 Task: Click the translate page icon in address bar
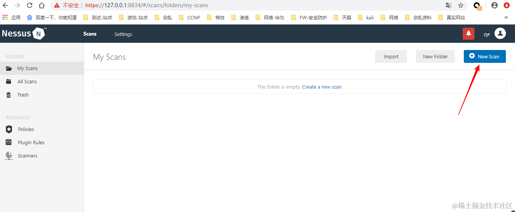click(449, 5)
